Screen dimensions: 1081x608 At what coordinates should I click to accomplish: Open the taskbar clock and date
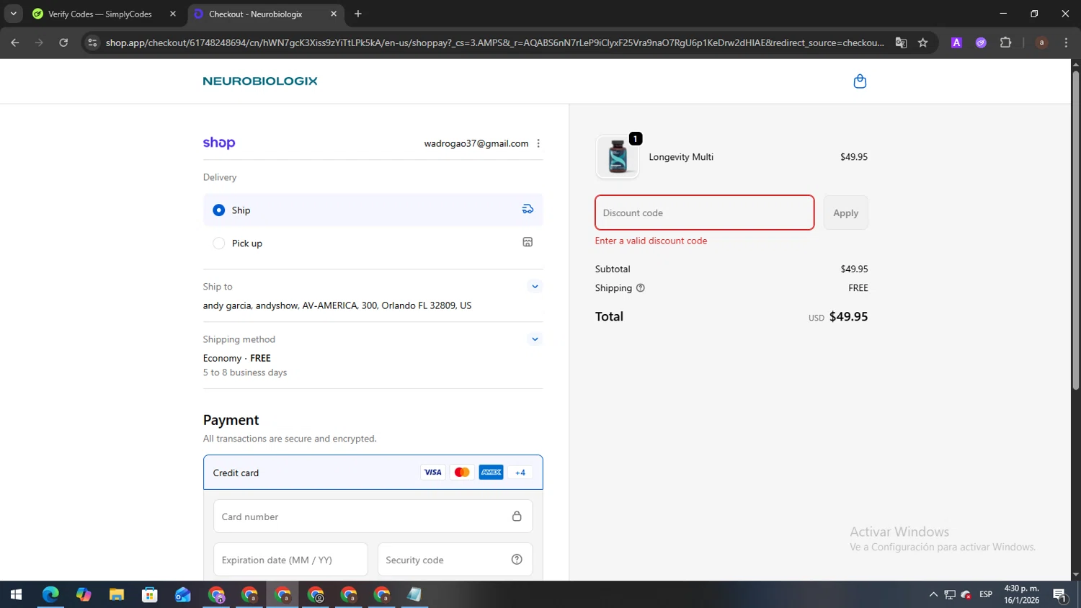[1022, 594]
